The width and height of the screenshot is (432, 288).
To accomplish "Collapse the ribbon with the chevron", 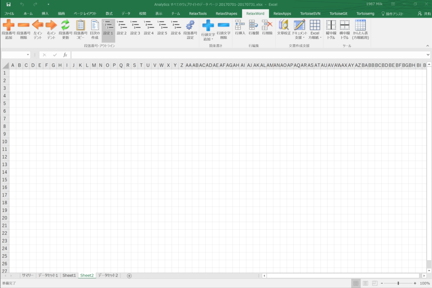I will coord(427,46).
